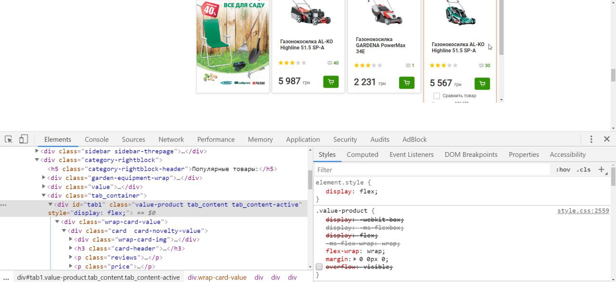Toggle .cls class editor panel
This screenshot has width=616, height=282.
tap(583, 169)
